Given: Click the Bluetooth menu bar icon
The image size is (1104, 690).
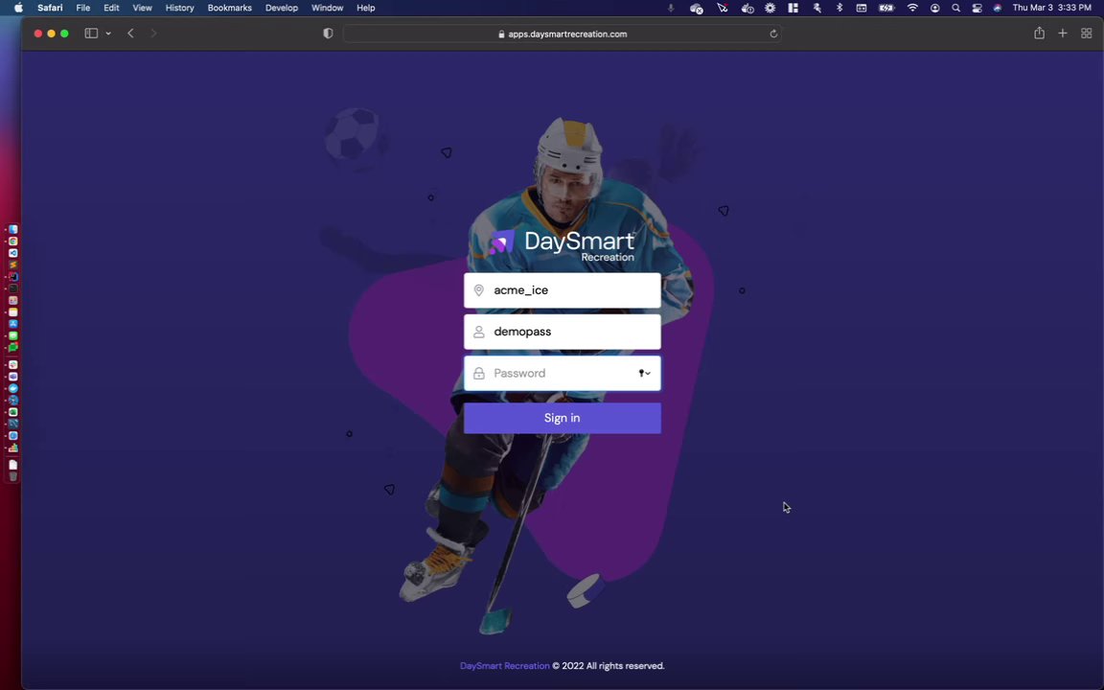Looking at the screenshot, I should tap(839, 8).
